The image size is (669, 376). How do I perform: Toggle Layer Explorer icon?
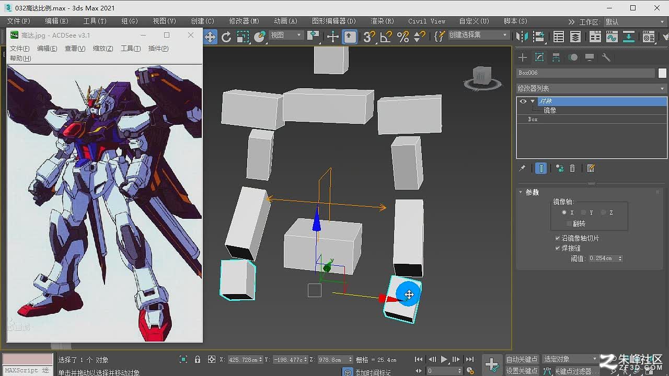(575, 37)
